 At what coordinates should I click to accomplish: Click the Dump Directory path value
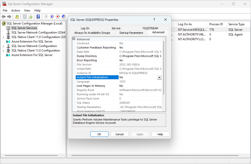(x=140, y=56)
